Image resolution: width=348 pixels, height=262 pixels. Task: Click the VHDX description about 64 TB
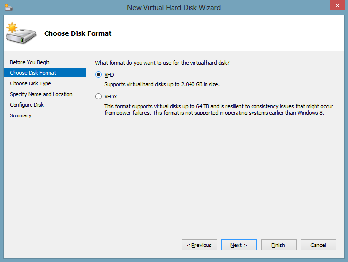(219, 109)
